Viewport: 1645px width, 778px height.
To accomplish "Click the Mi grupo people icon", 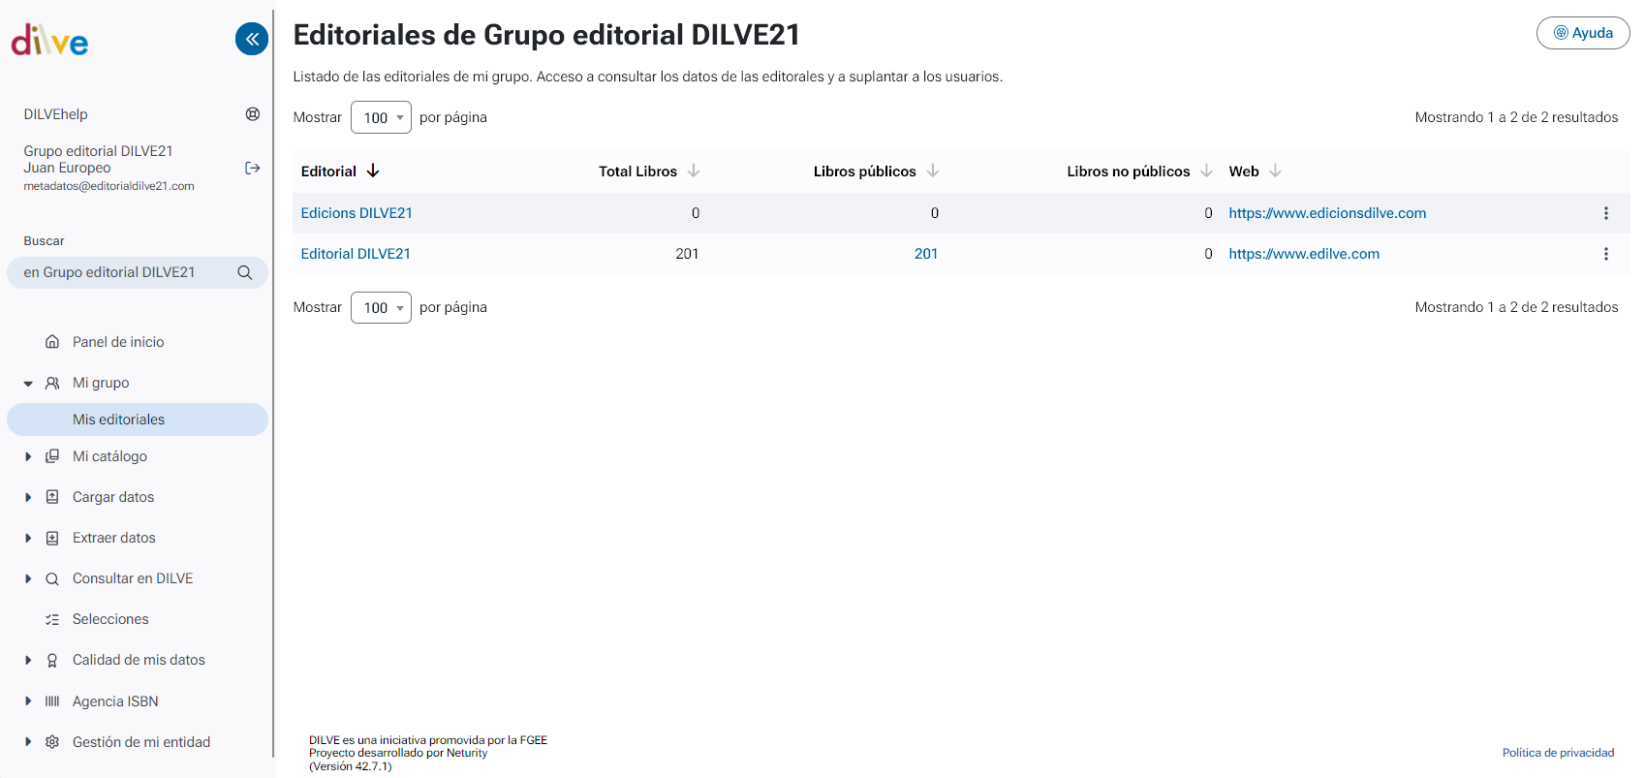I will 52,383.
